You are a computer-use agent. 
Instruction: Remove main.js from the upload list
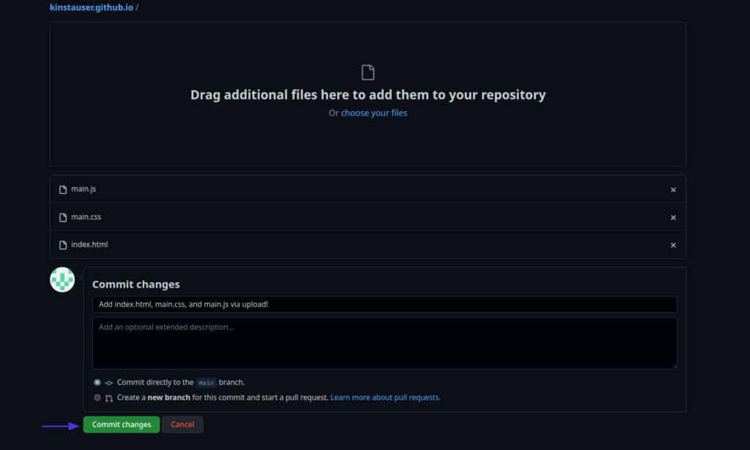[673, 190]
